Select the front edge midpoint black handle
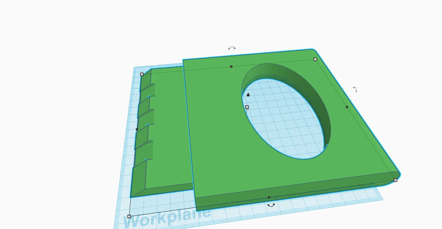Image resolution: width=442 pixels, height=229 pixels. [x=269, y=197]
